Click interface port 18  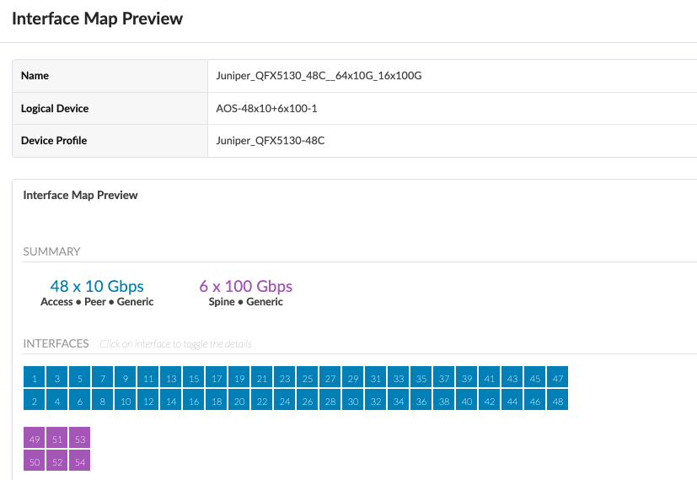(217, 400)
